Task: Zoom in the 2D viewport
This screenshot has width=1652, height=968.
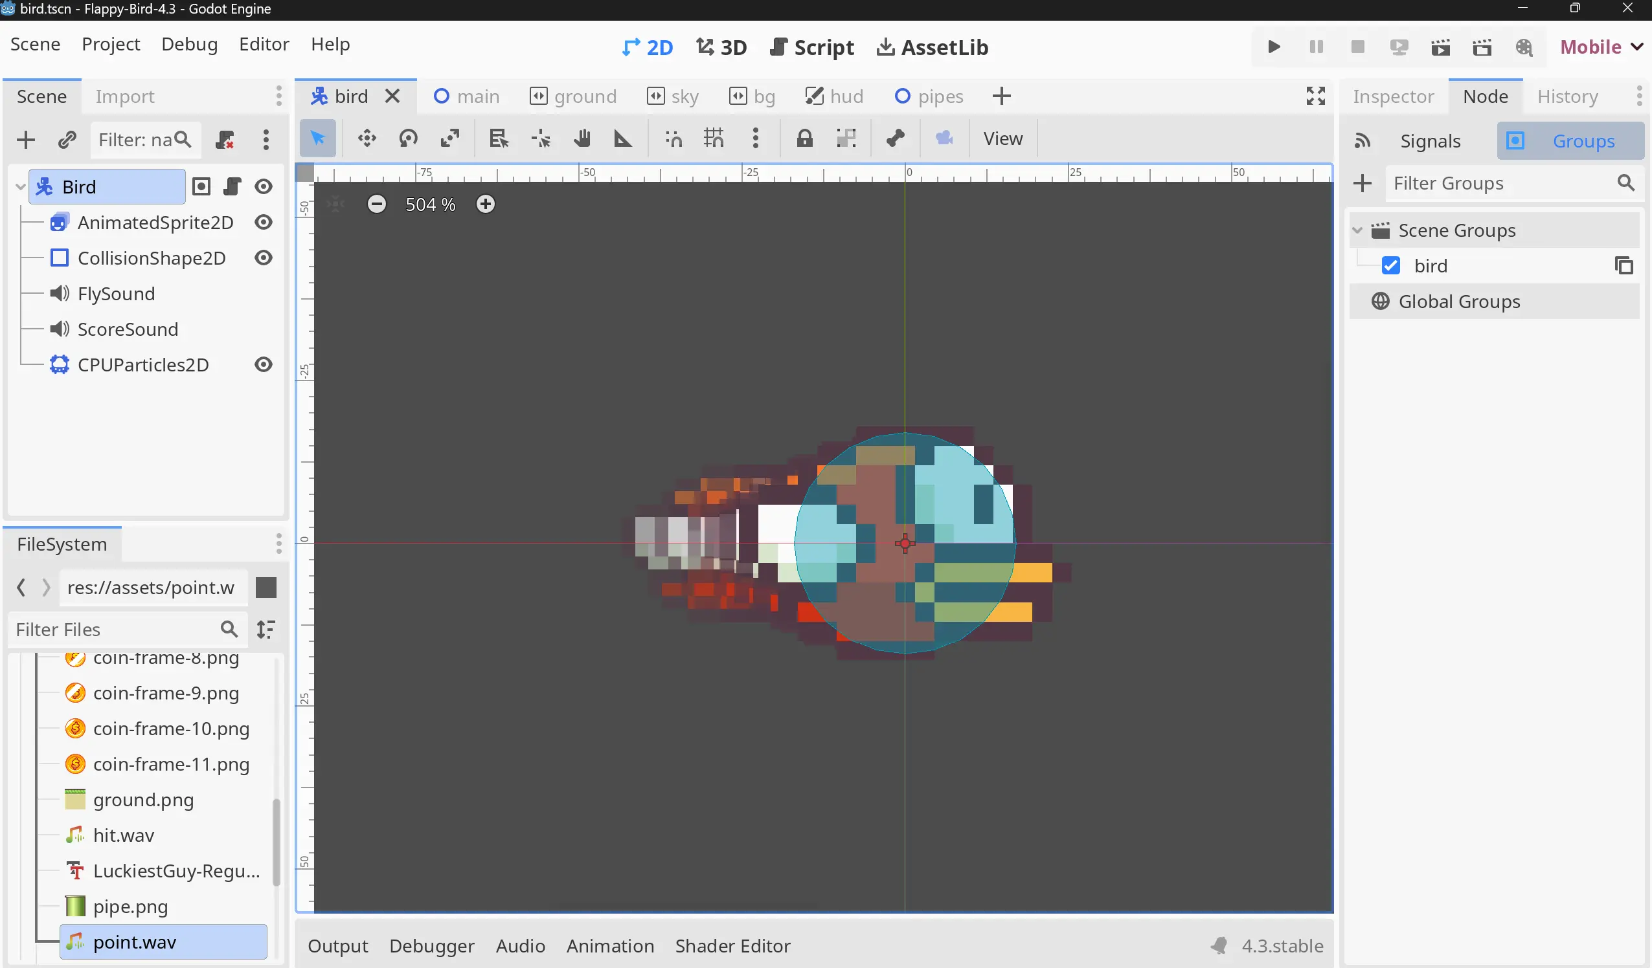Action: (485, 204)
